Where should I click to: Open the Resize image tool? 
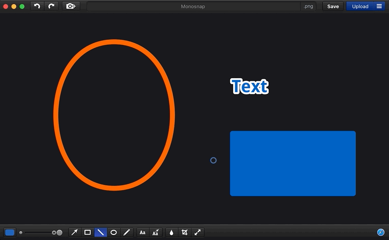pos(197,232)
